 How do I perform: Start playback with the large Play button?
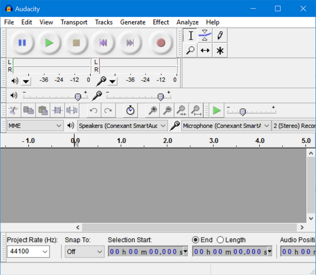pyautogui.click(x=49, y=43)
